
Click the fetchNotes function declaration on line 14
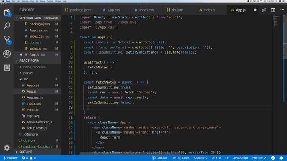click(x=116, y=82)
